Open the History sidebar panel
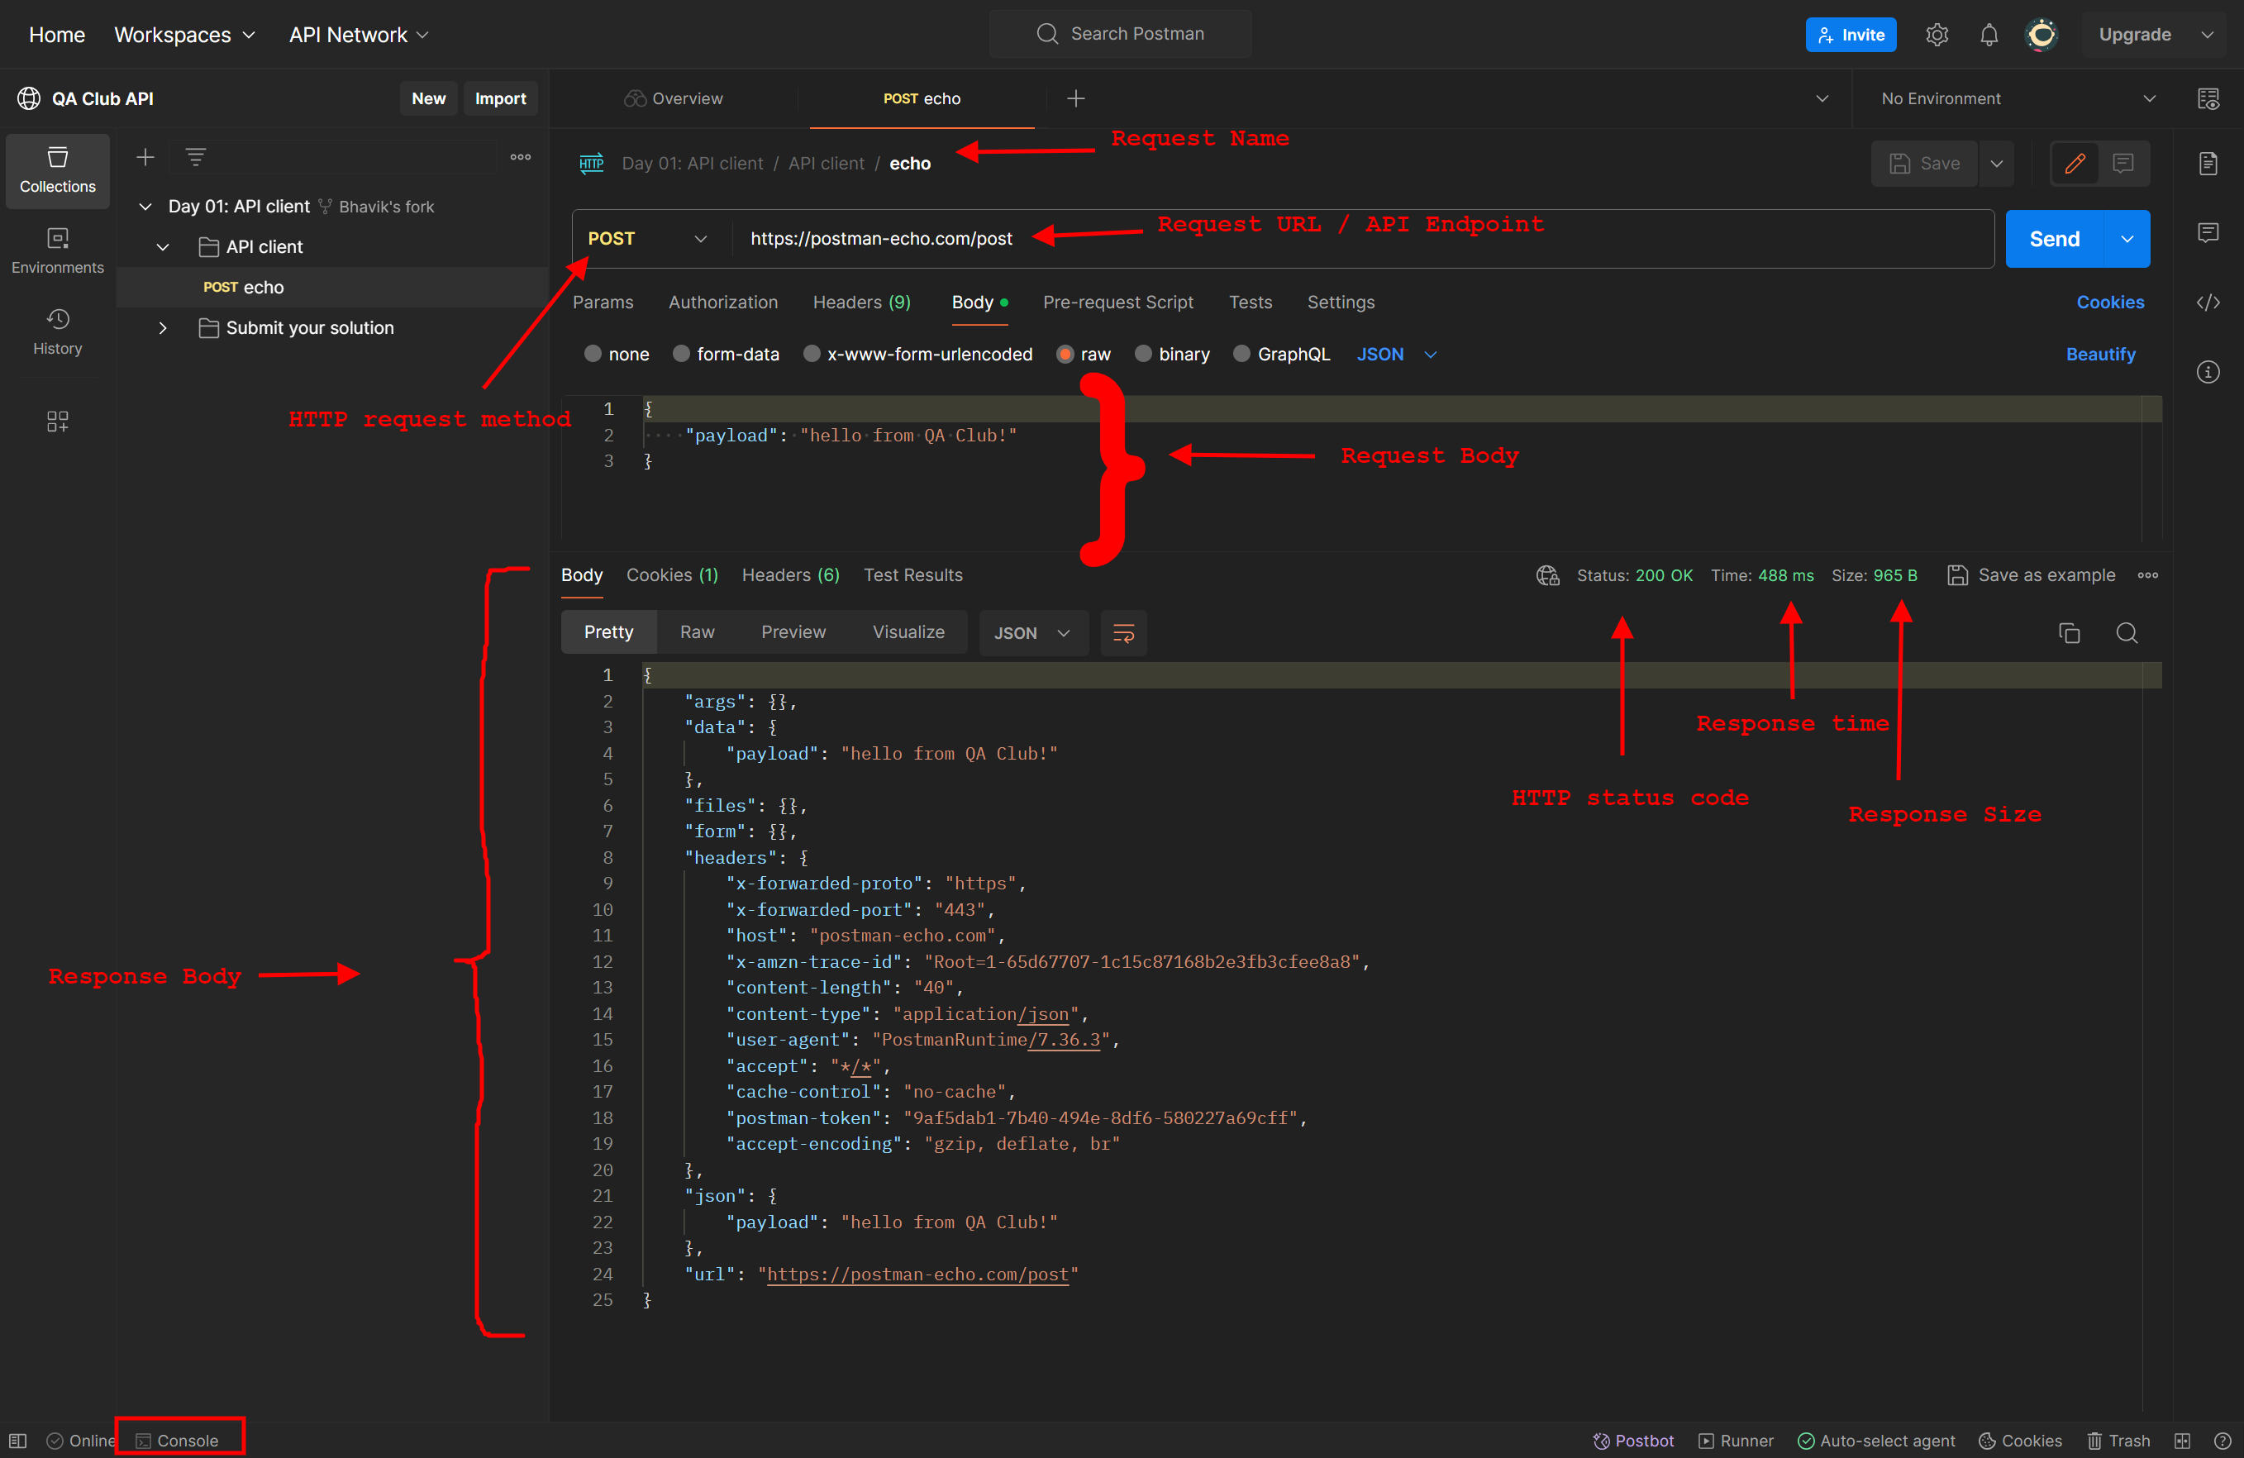Viewport: 2244px width, 1458px height. [58, 332]
